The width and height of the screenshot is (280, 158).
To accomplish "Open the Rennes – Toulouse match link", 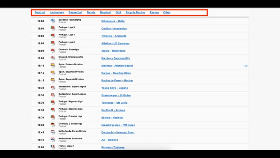I will (113, 147).
